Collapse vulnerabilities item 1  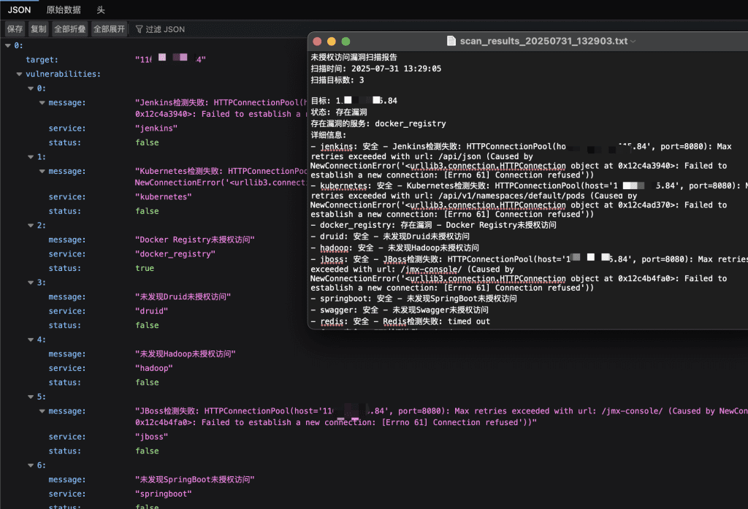point(31,156)
